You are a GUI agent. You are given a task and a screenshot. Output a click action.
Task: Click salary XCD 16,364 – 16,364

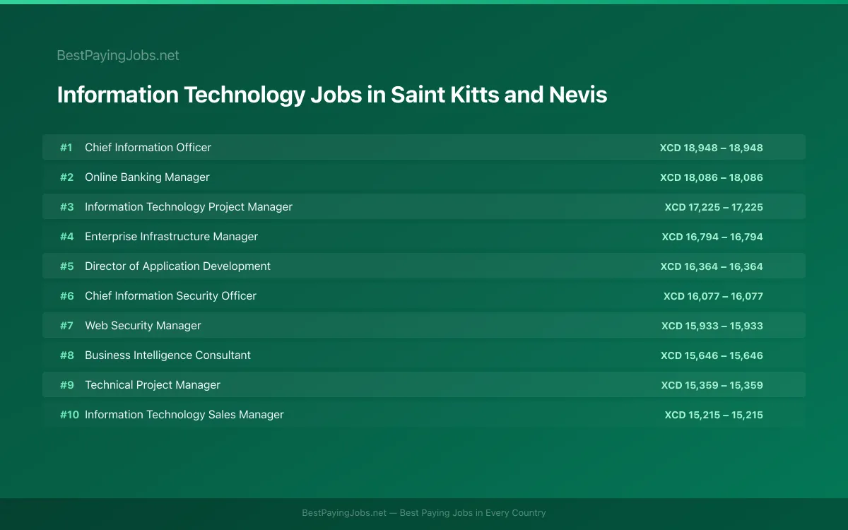(712, 266)
